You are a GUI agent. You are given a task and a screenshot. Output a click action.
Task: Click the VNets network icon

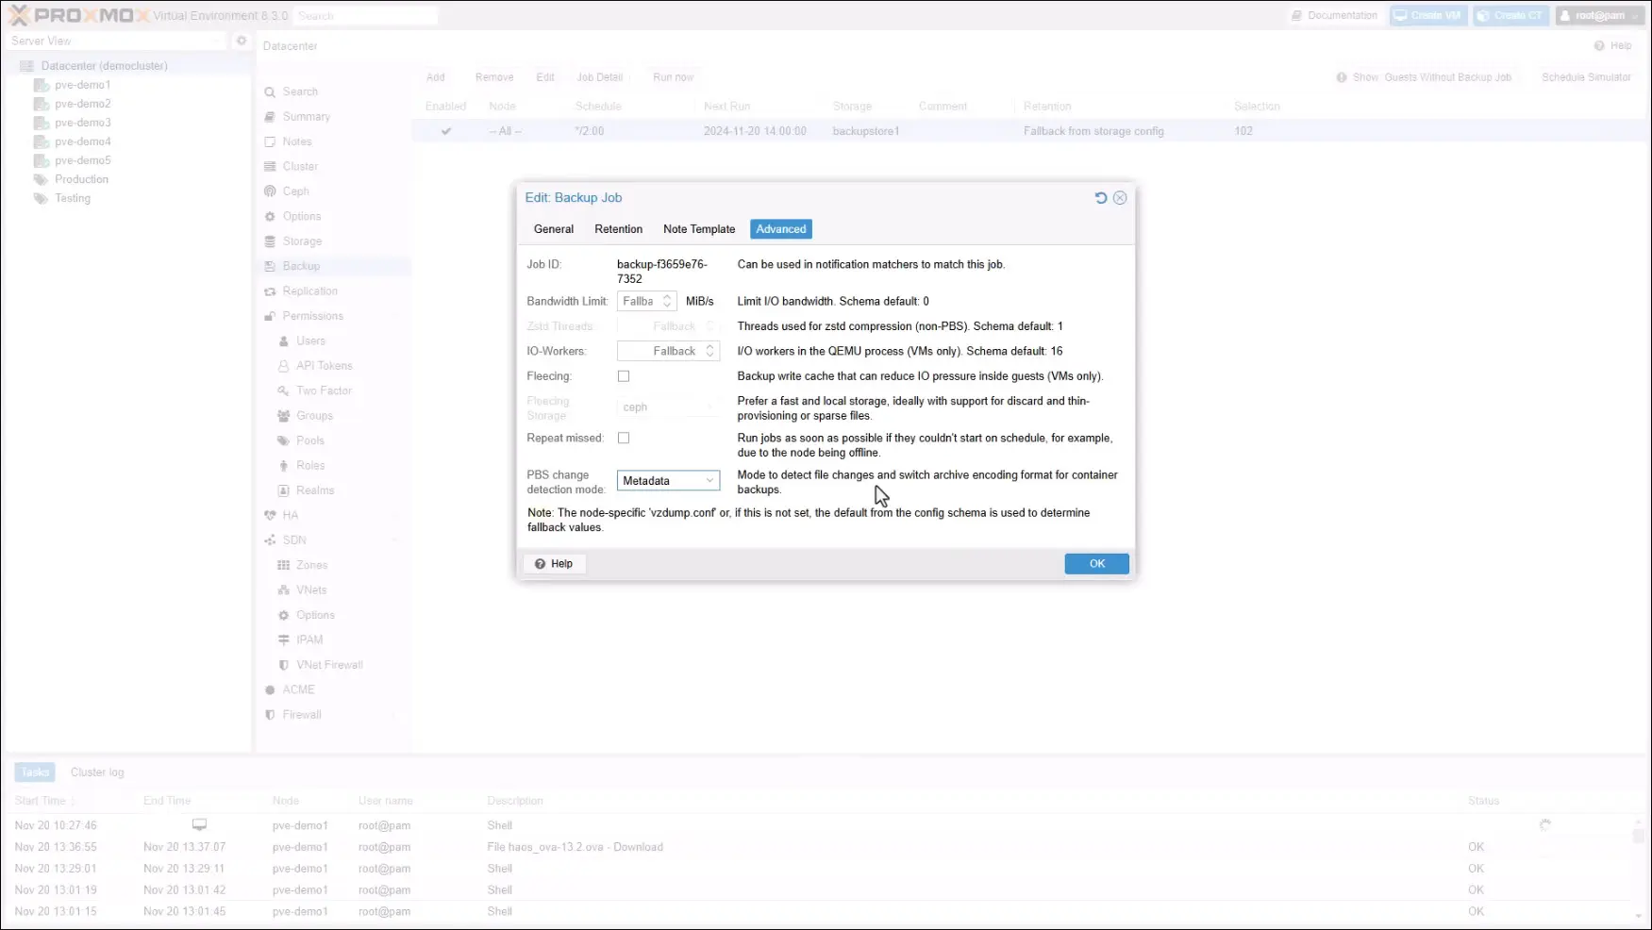pyautogui.click(x=283, y=590)
